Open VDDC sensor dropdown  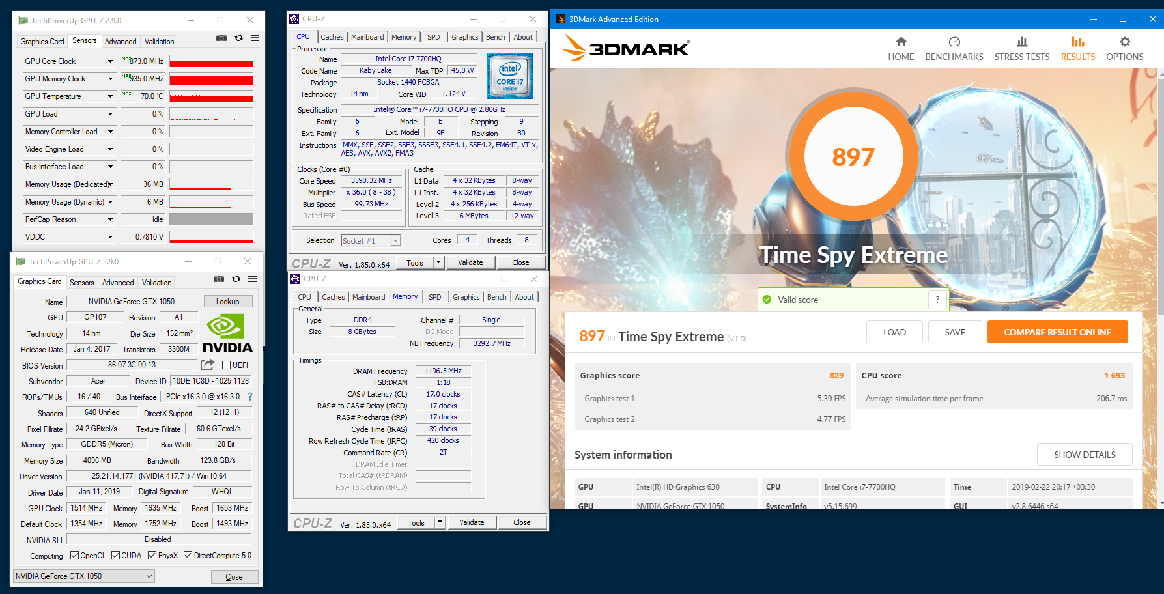point(110,237)
